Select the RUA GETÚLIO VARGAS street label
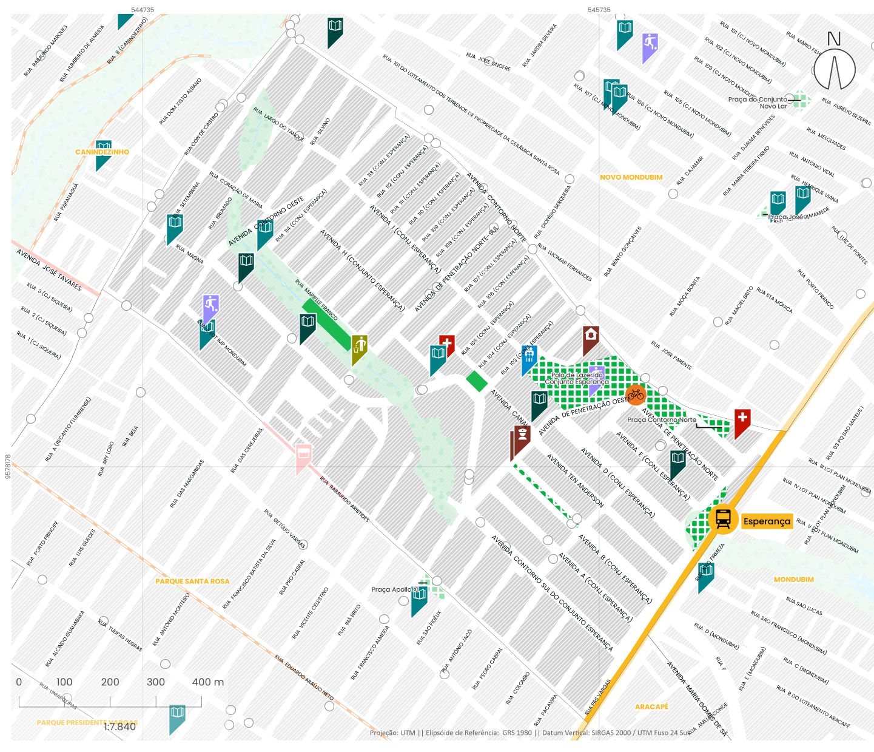 (x=285, y=529)
